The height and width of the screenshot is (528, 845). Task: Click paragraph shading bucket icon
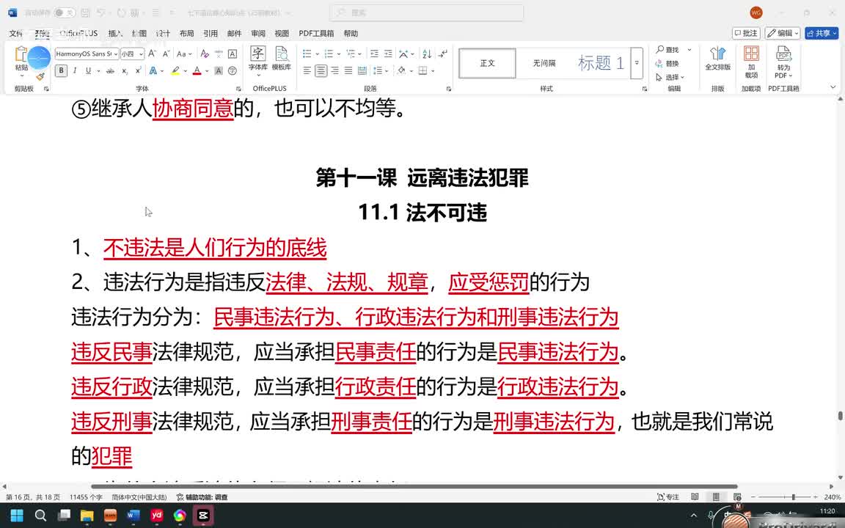401,70
